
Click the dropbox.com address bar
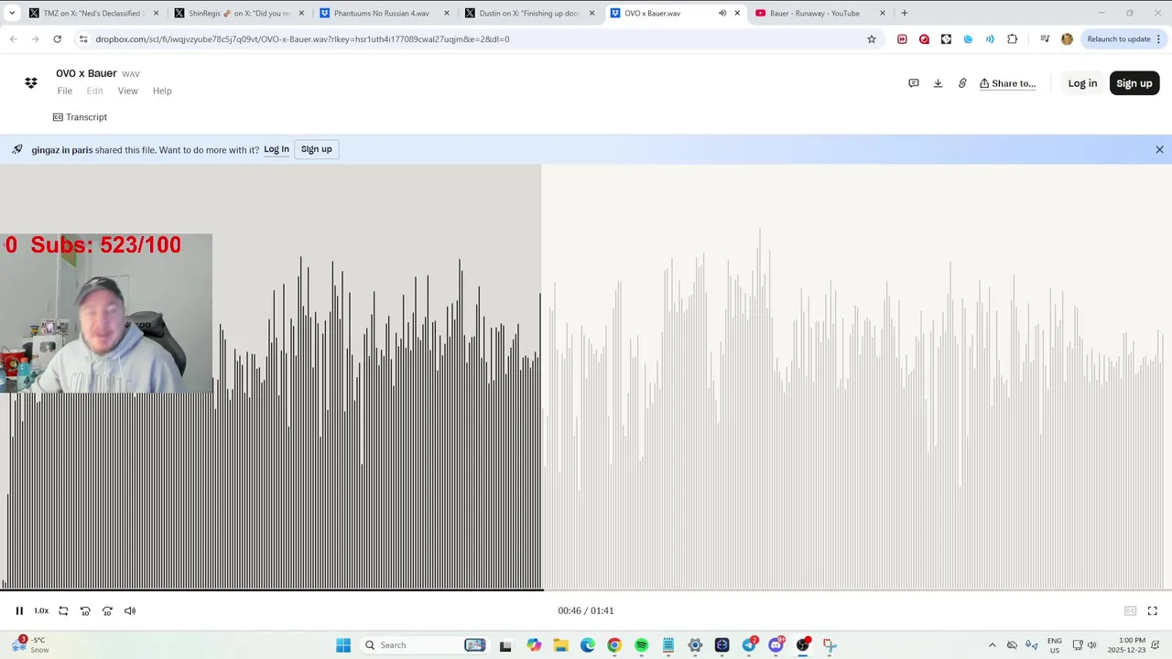tap(476, 39)
